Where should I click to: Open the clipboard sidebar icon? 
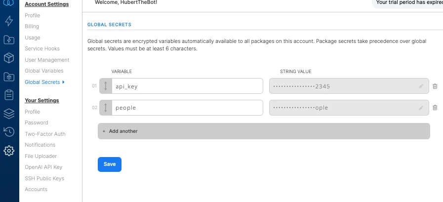pyautogui.click(x=9, y=95)
